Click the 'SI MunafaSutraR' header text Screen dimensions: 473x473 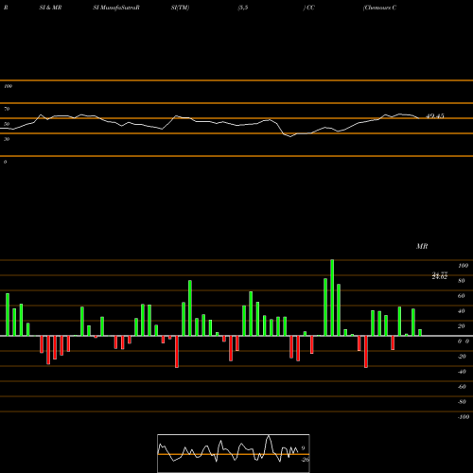click(116, 8)
